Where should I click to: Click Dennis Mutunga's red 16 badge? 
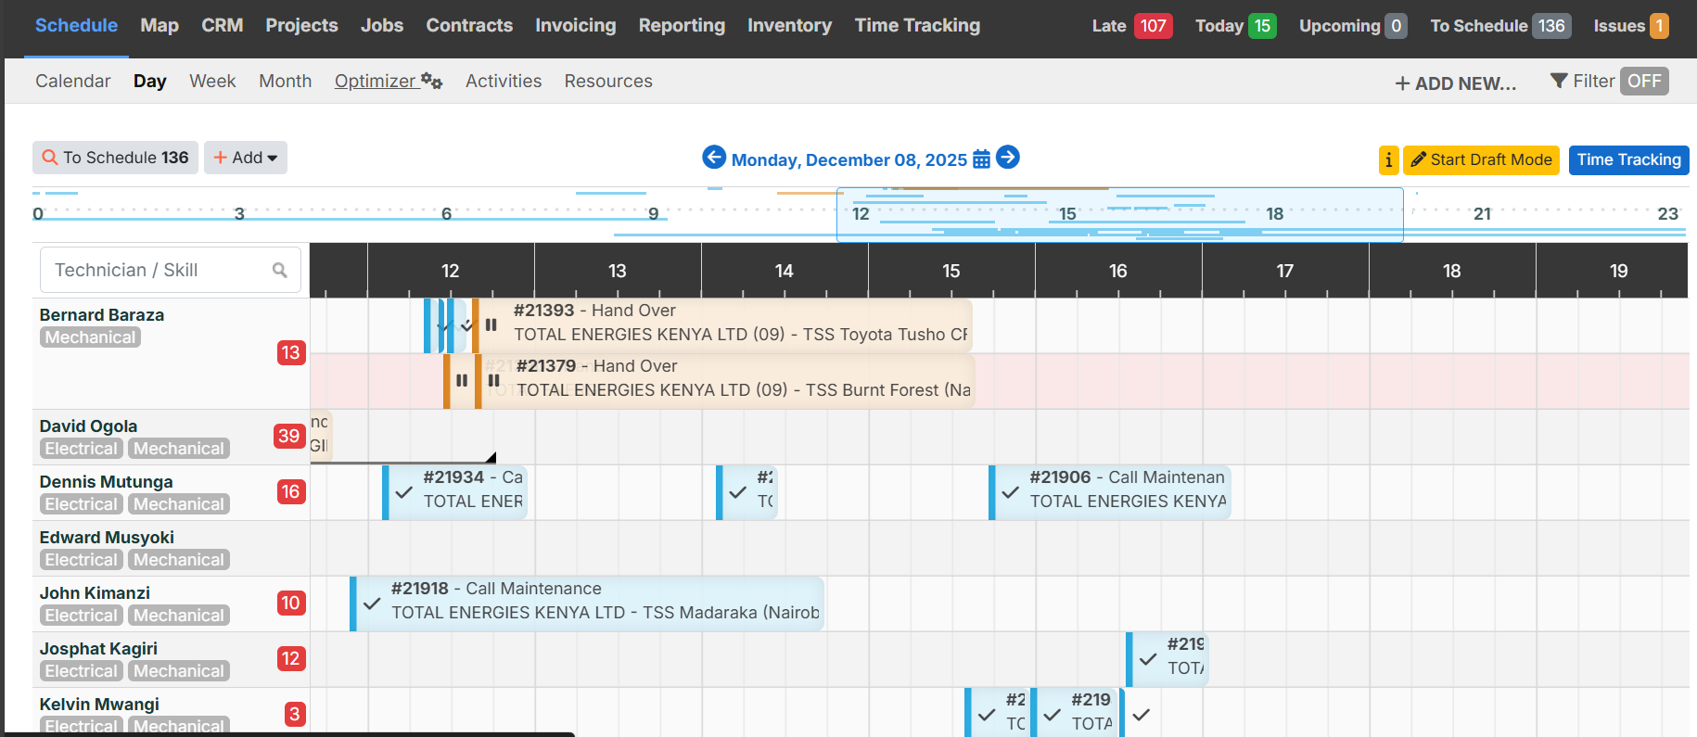point(290,491)
